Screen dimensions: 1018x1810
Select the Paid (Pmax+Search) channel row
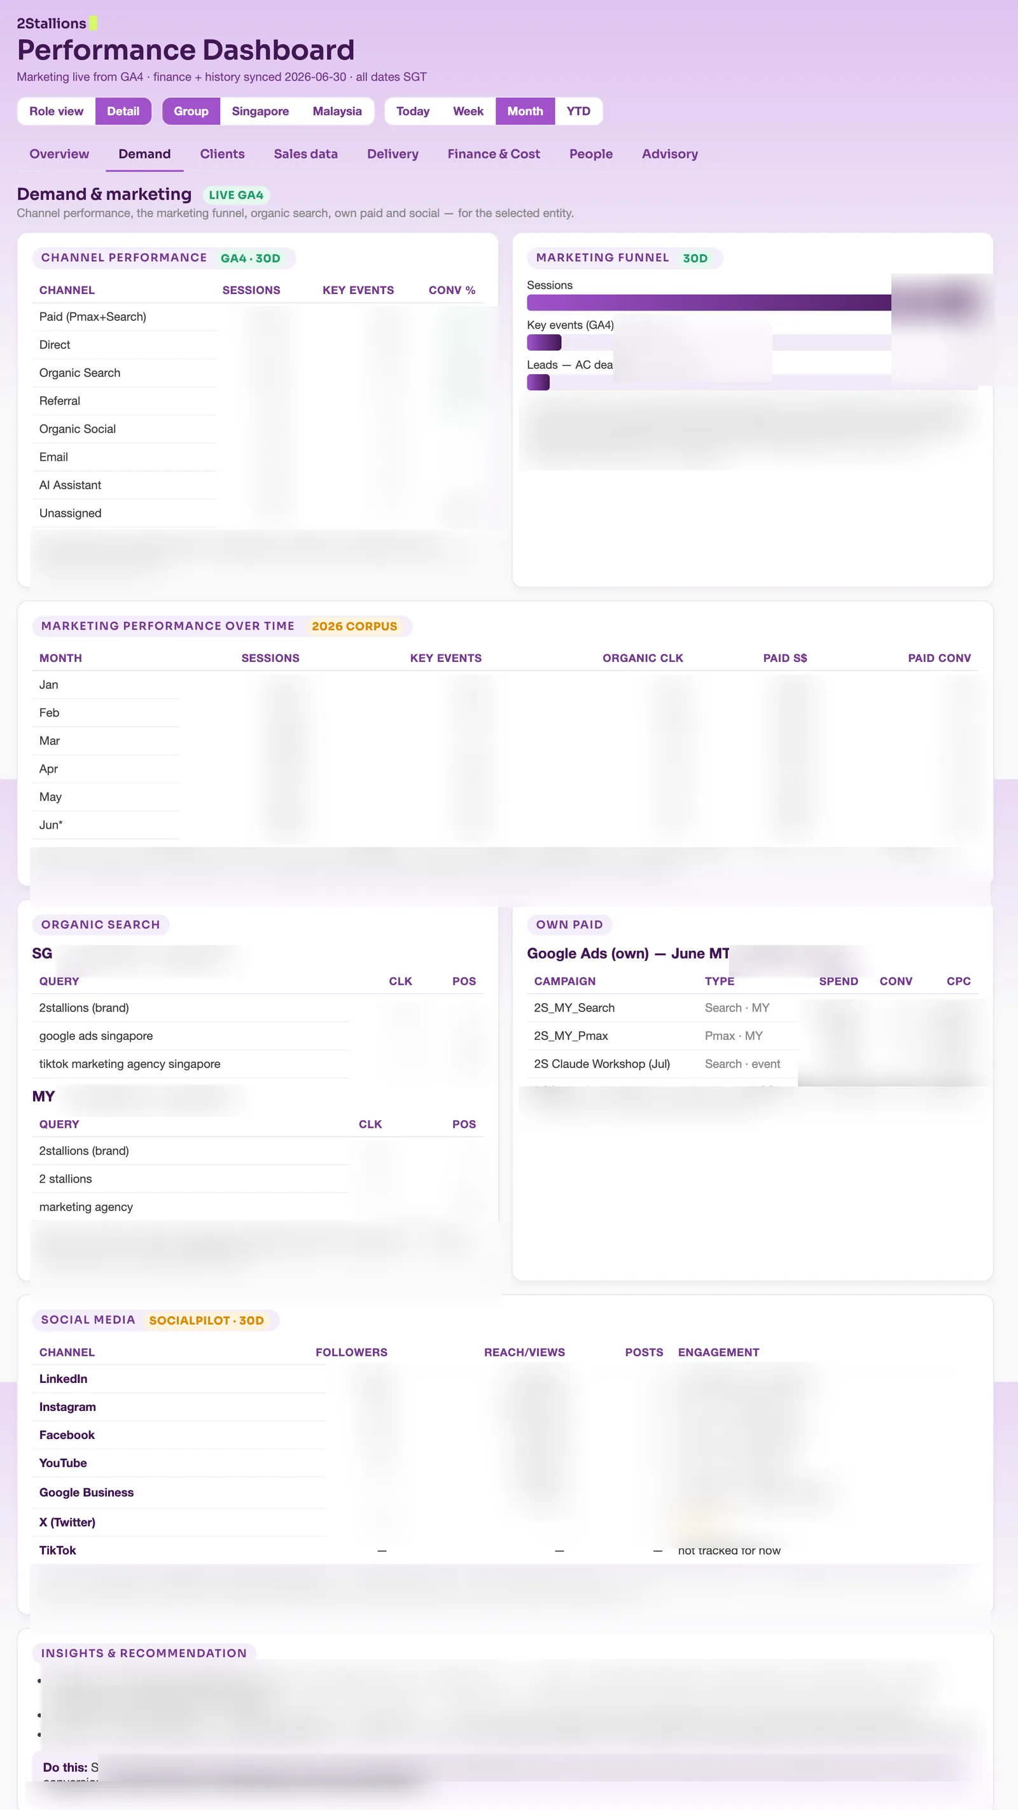click(258, 317)
